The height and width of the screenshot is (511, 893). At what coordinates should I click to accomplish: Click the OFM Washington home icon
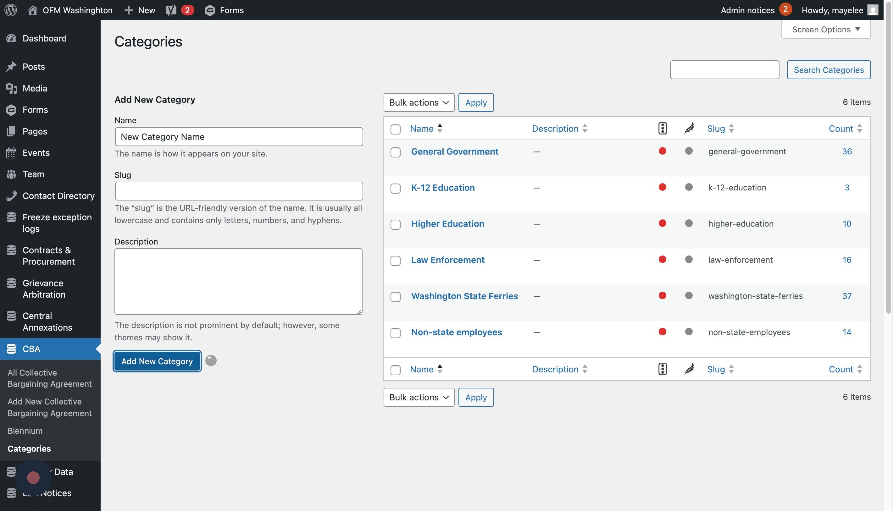click(32, 10)
